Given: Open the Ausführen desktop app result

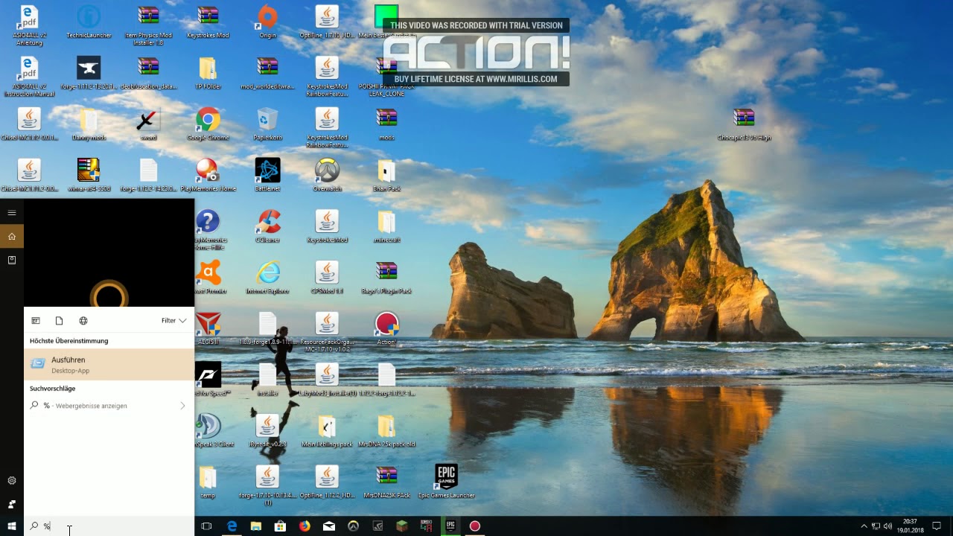Looking at the screenshot, I should coord(109,364).
